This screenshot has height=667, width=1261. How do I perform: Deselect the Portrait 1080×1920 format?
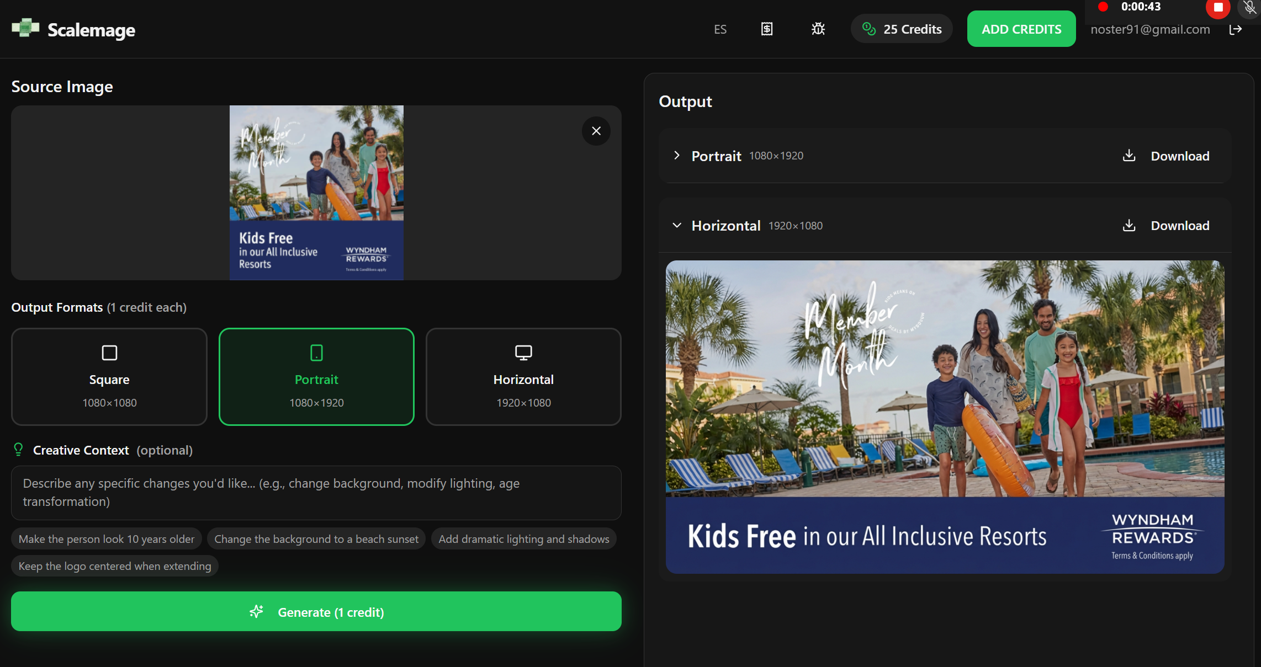[316, 376]
